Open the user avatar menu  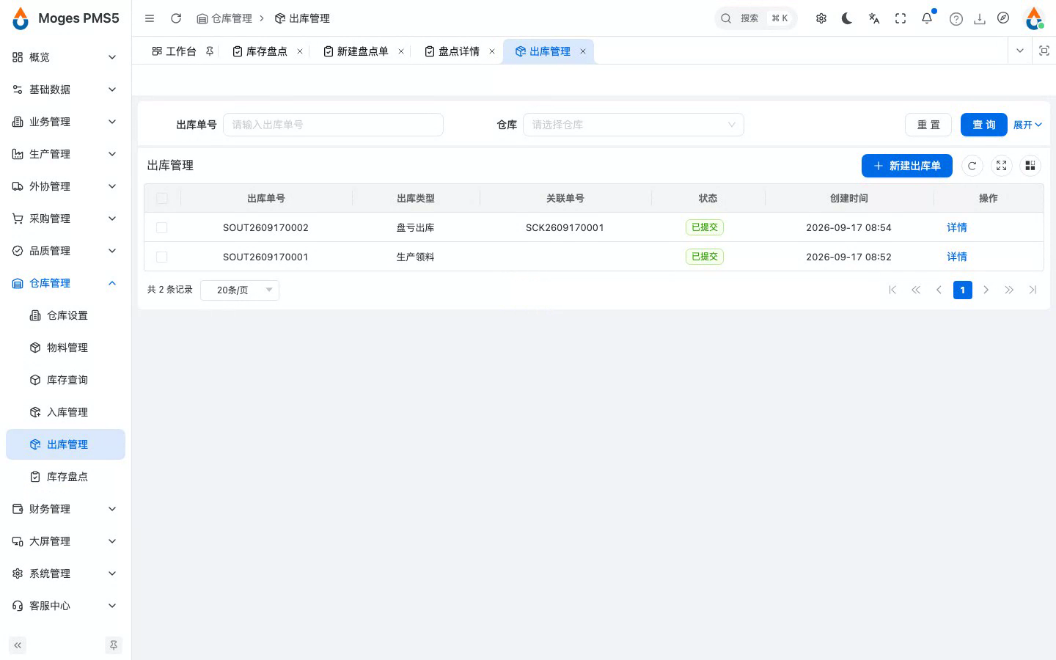pyautogui.click(x=1034, y=18)
